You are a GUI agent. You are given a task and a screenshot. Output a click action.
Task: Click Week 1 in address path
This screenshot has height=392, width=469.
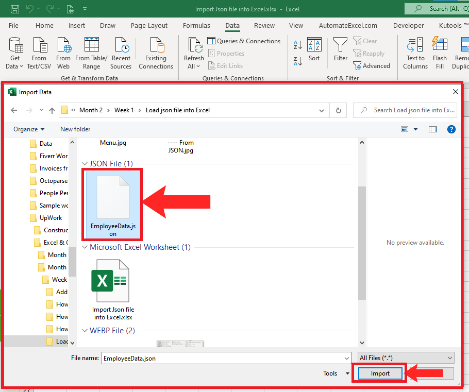point(124,110)
